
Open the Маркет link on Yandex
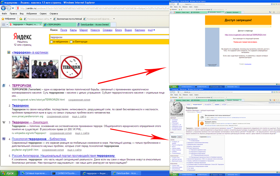tap(83, 30)
